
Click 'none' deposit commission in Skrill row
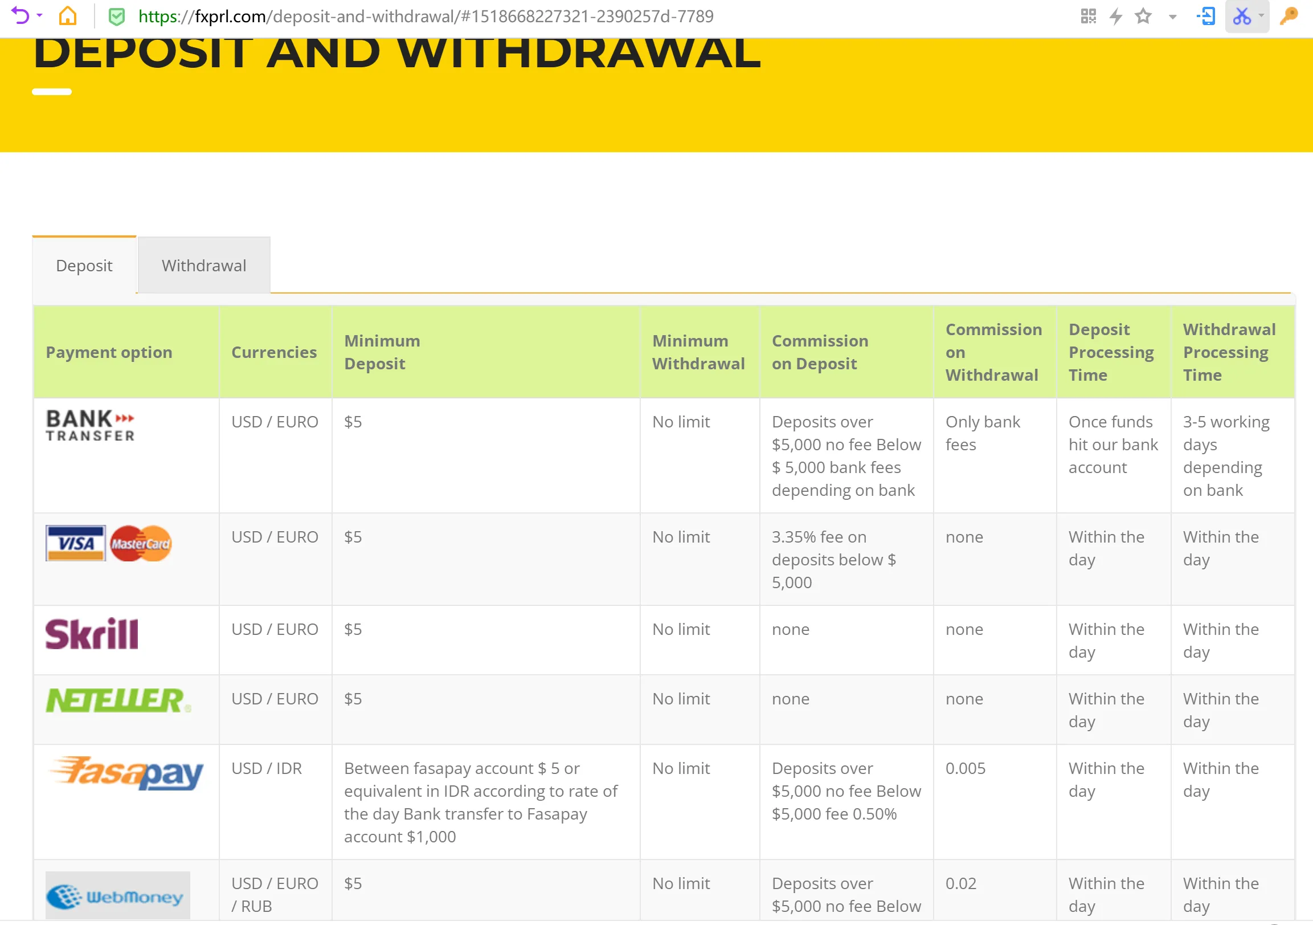tap(790, 629)
